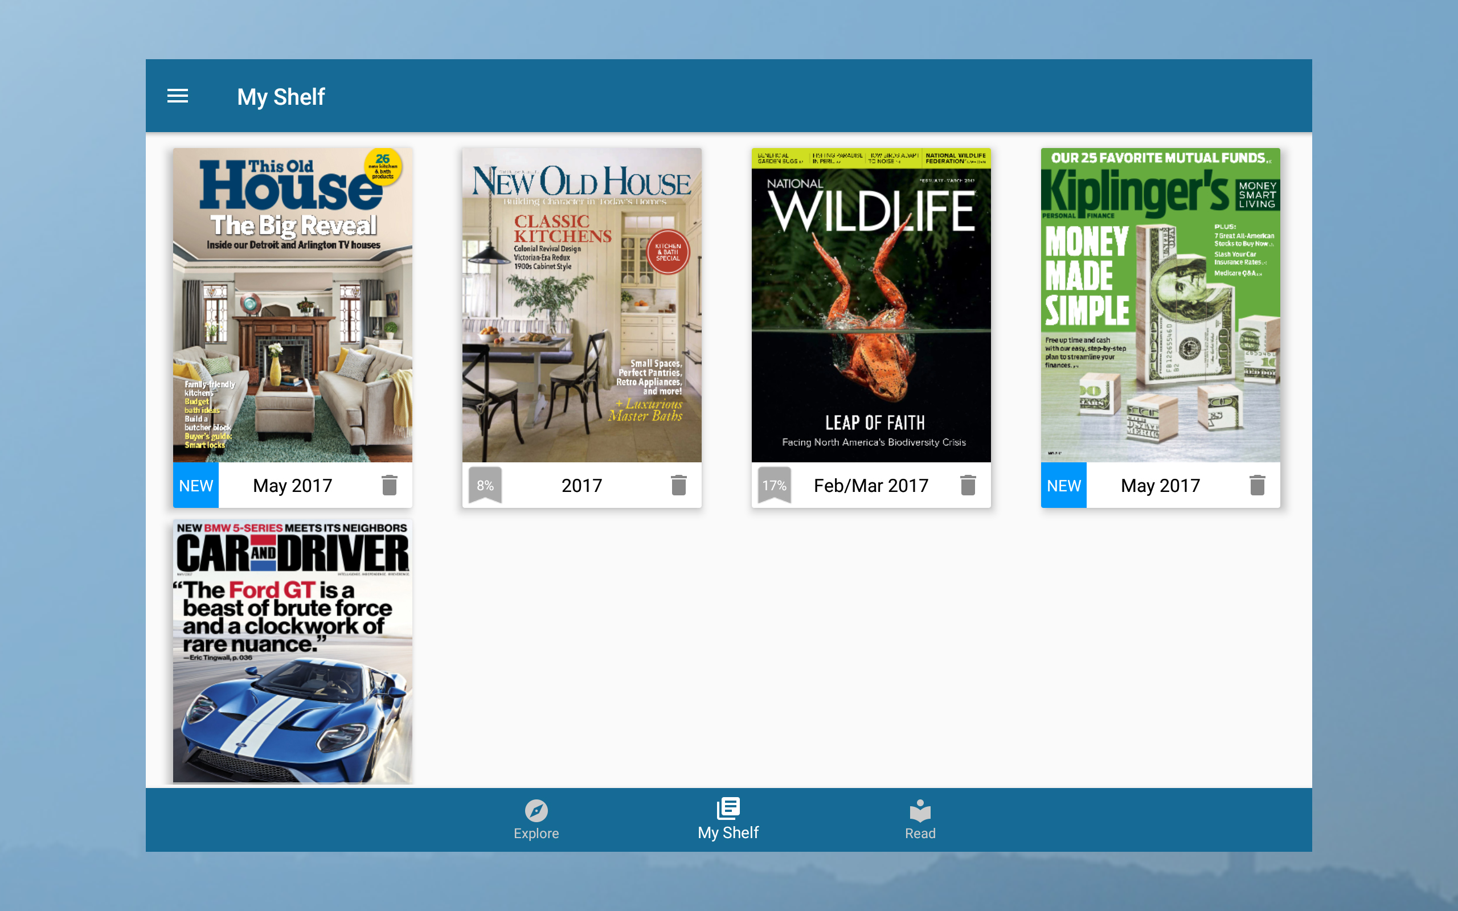Click the NEW badge on Kiplinger's

pos(1063,485)
